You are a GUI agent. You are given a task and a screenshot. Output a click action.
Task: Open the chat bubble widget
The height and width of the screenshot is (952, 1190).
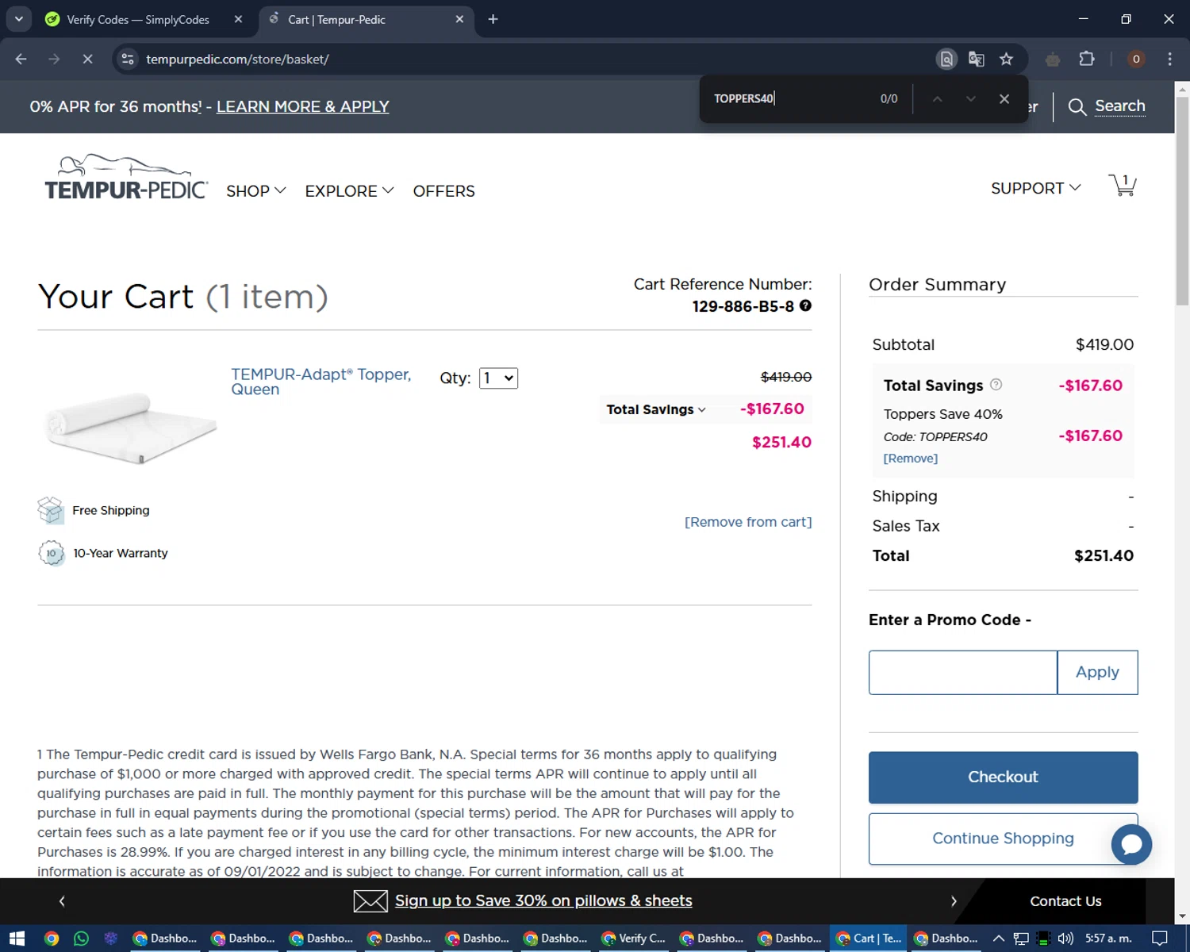1131,844
